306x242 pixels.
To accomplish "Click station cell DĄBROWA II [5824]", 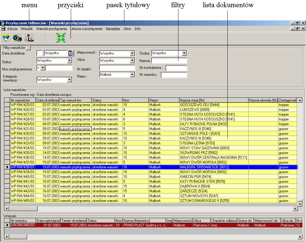I will point(214,186).
